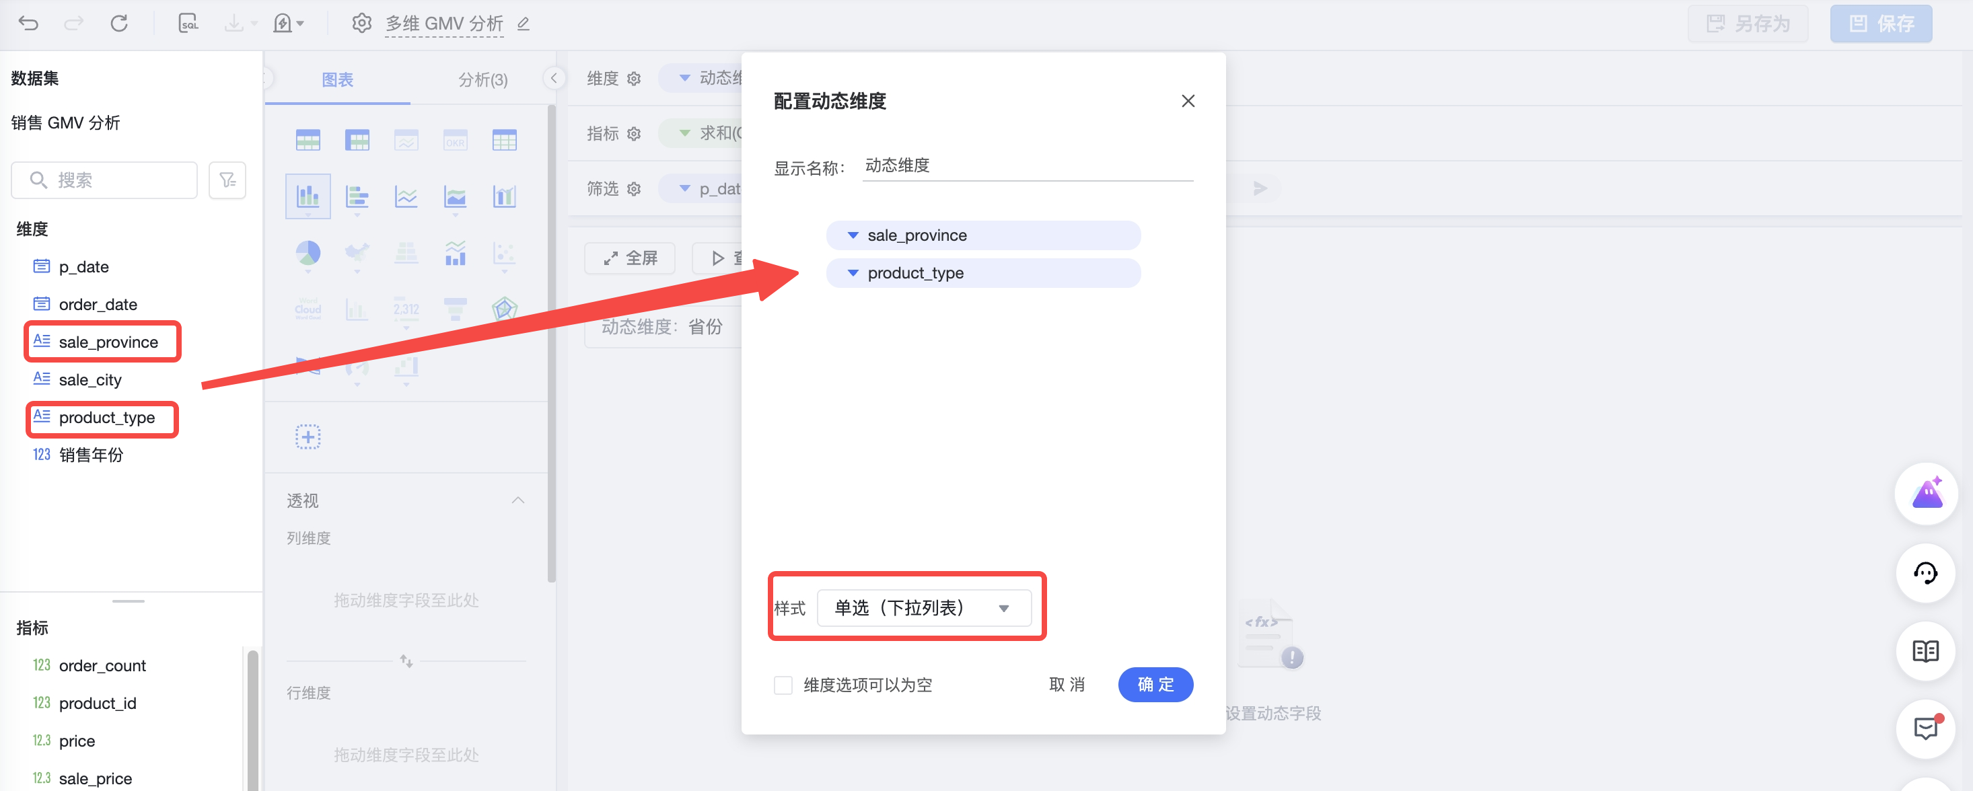Viewport: 1973px width, 791px height.
Task: Switch to the 图表 tab
Action: point(338,79)
